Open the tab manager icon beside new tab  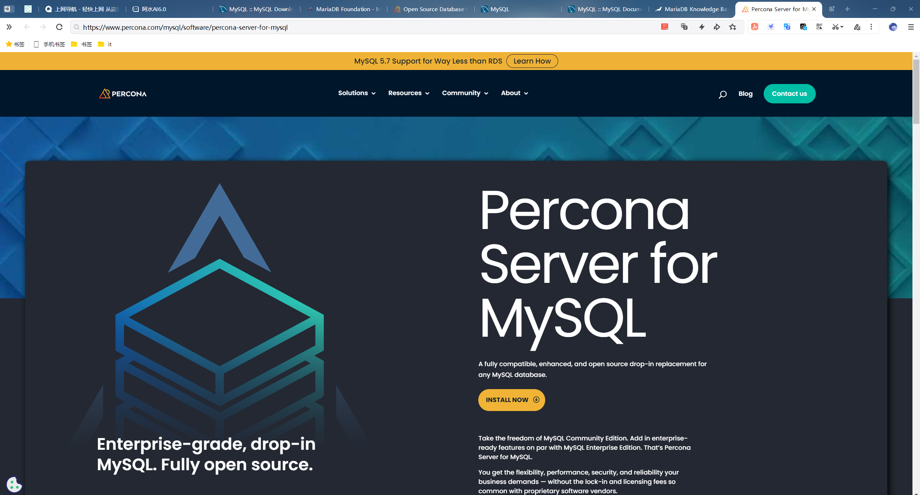coord(832,9)
